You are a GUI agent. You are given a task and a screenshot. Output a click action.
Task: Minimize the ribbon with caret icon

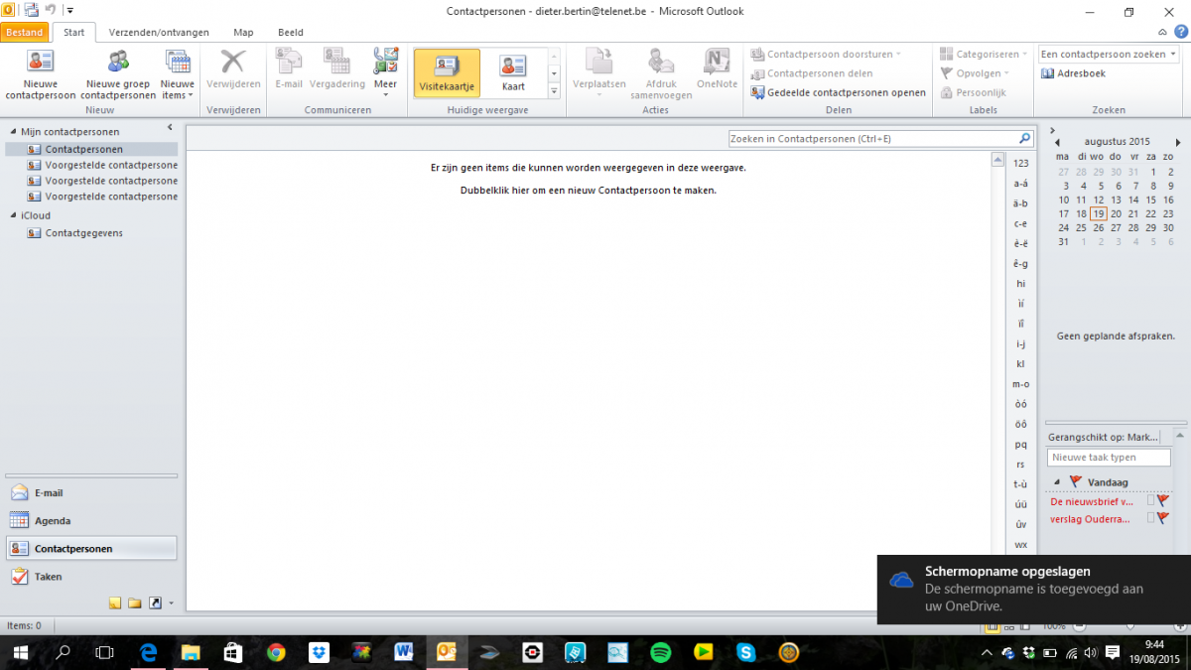coord(1162,32)
